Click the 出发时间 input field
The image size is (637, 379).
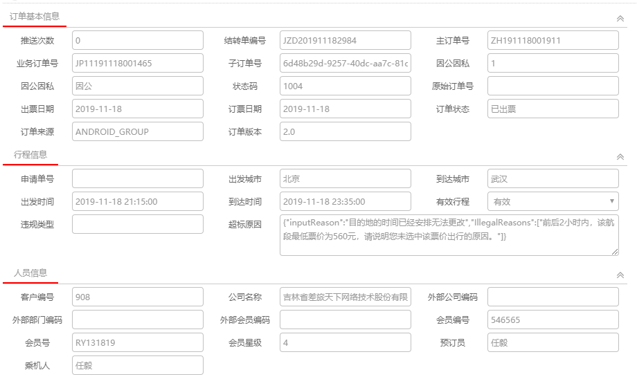[x=138, y=201]
